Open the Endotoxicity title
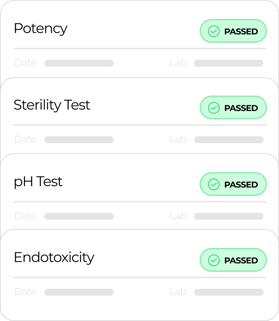Viewport: 279px width, 321px height. [x=54, y=257]
